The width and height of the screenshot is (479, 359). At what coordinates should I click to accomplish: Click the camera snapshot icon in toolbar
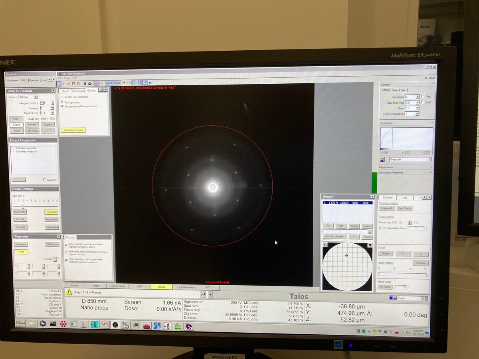point(90,83)
